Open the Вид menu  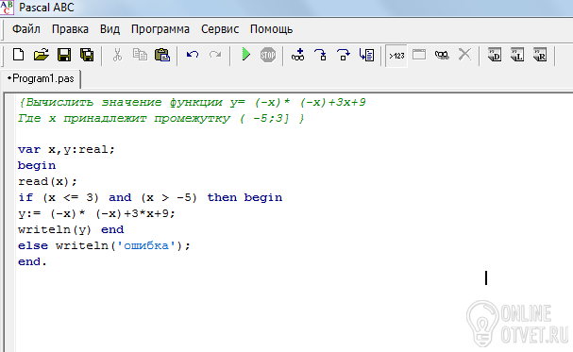point(110,29)
